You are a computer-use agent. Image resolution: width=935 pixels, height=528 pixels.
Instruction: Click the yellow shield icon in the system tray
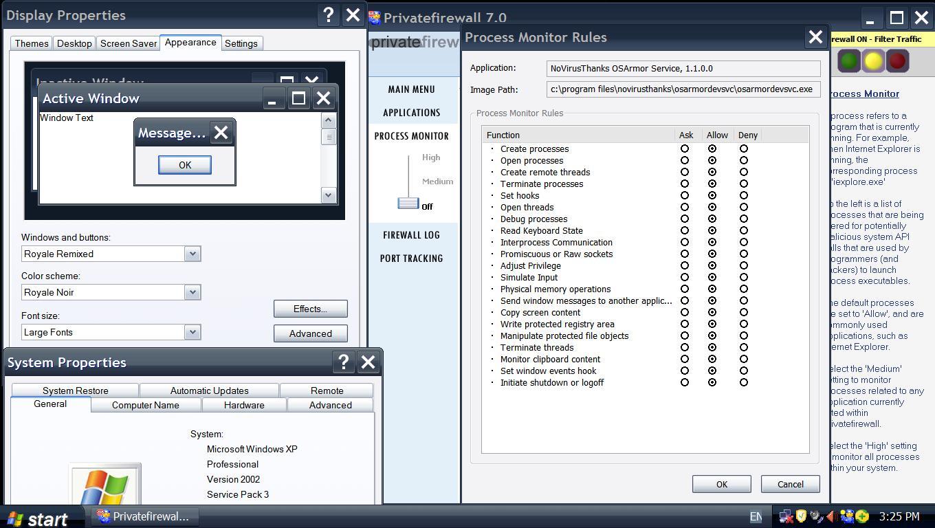(x=801, y=516)
